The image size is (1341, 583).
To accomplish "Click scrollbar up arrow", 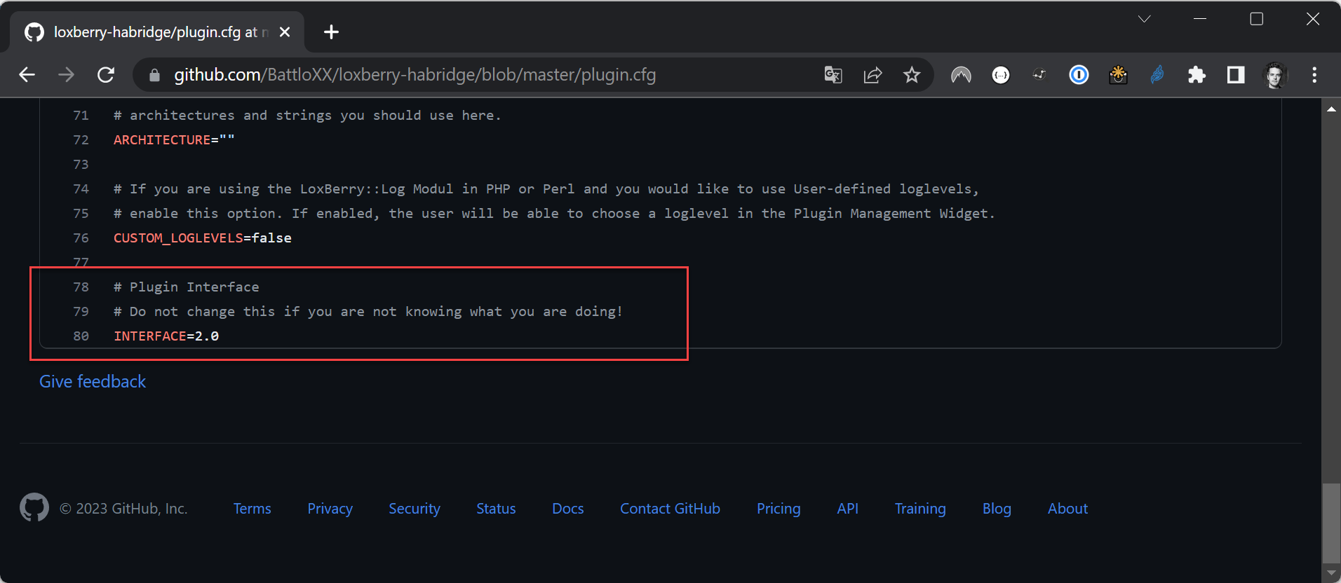I will pyautogui.click(x=1331, y=109).
